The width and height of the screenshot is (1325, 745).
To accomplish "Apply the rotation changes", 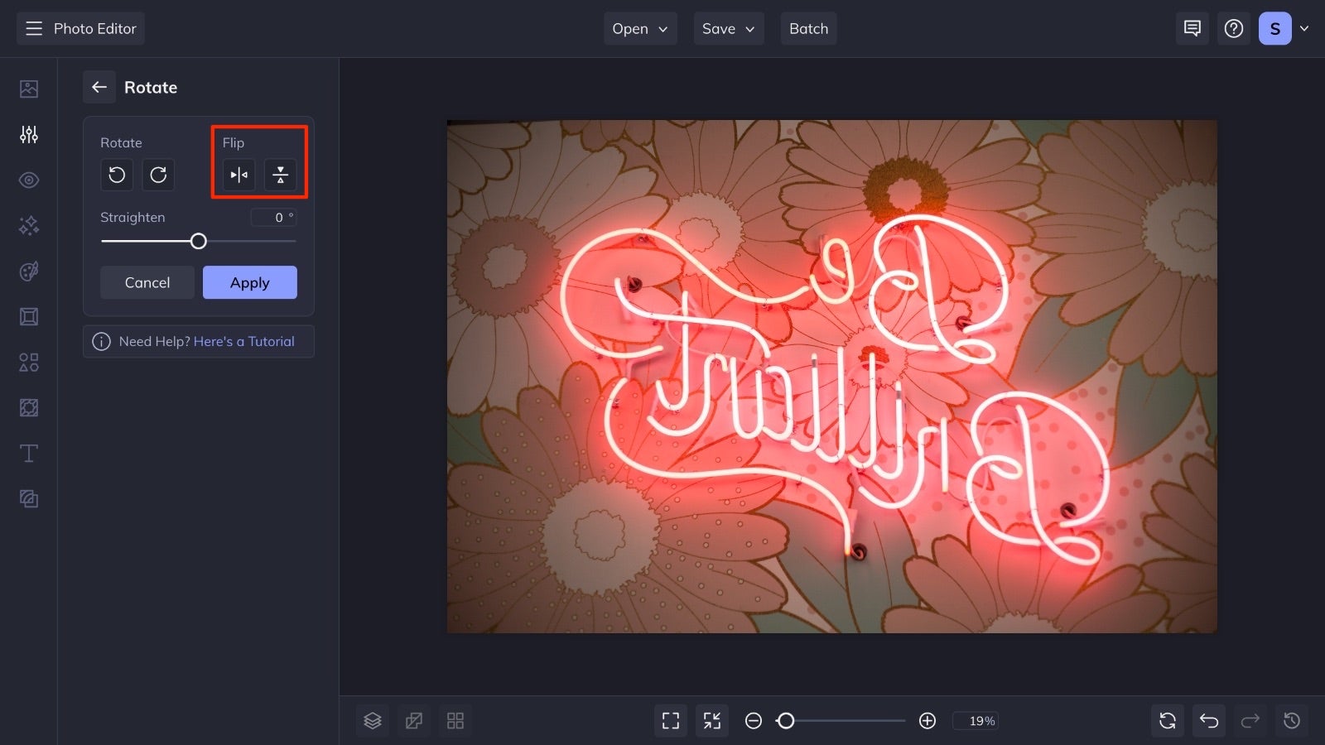I will (249, 282).
